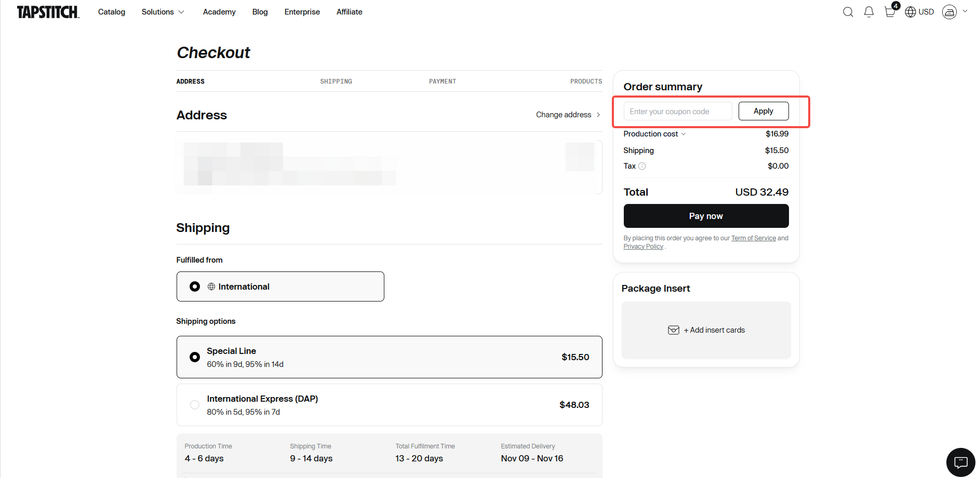Open the search magnifier icon
977x478 pixels.
pos(848,12)
